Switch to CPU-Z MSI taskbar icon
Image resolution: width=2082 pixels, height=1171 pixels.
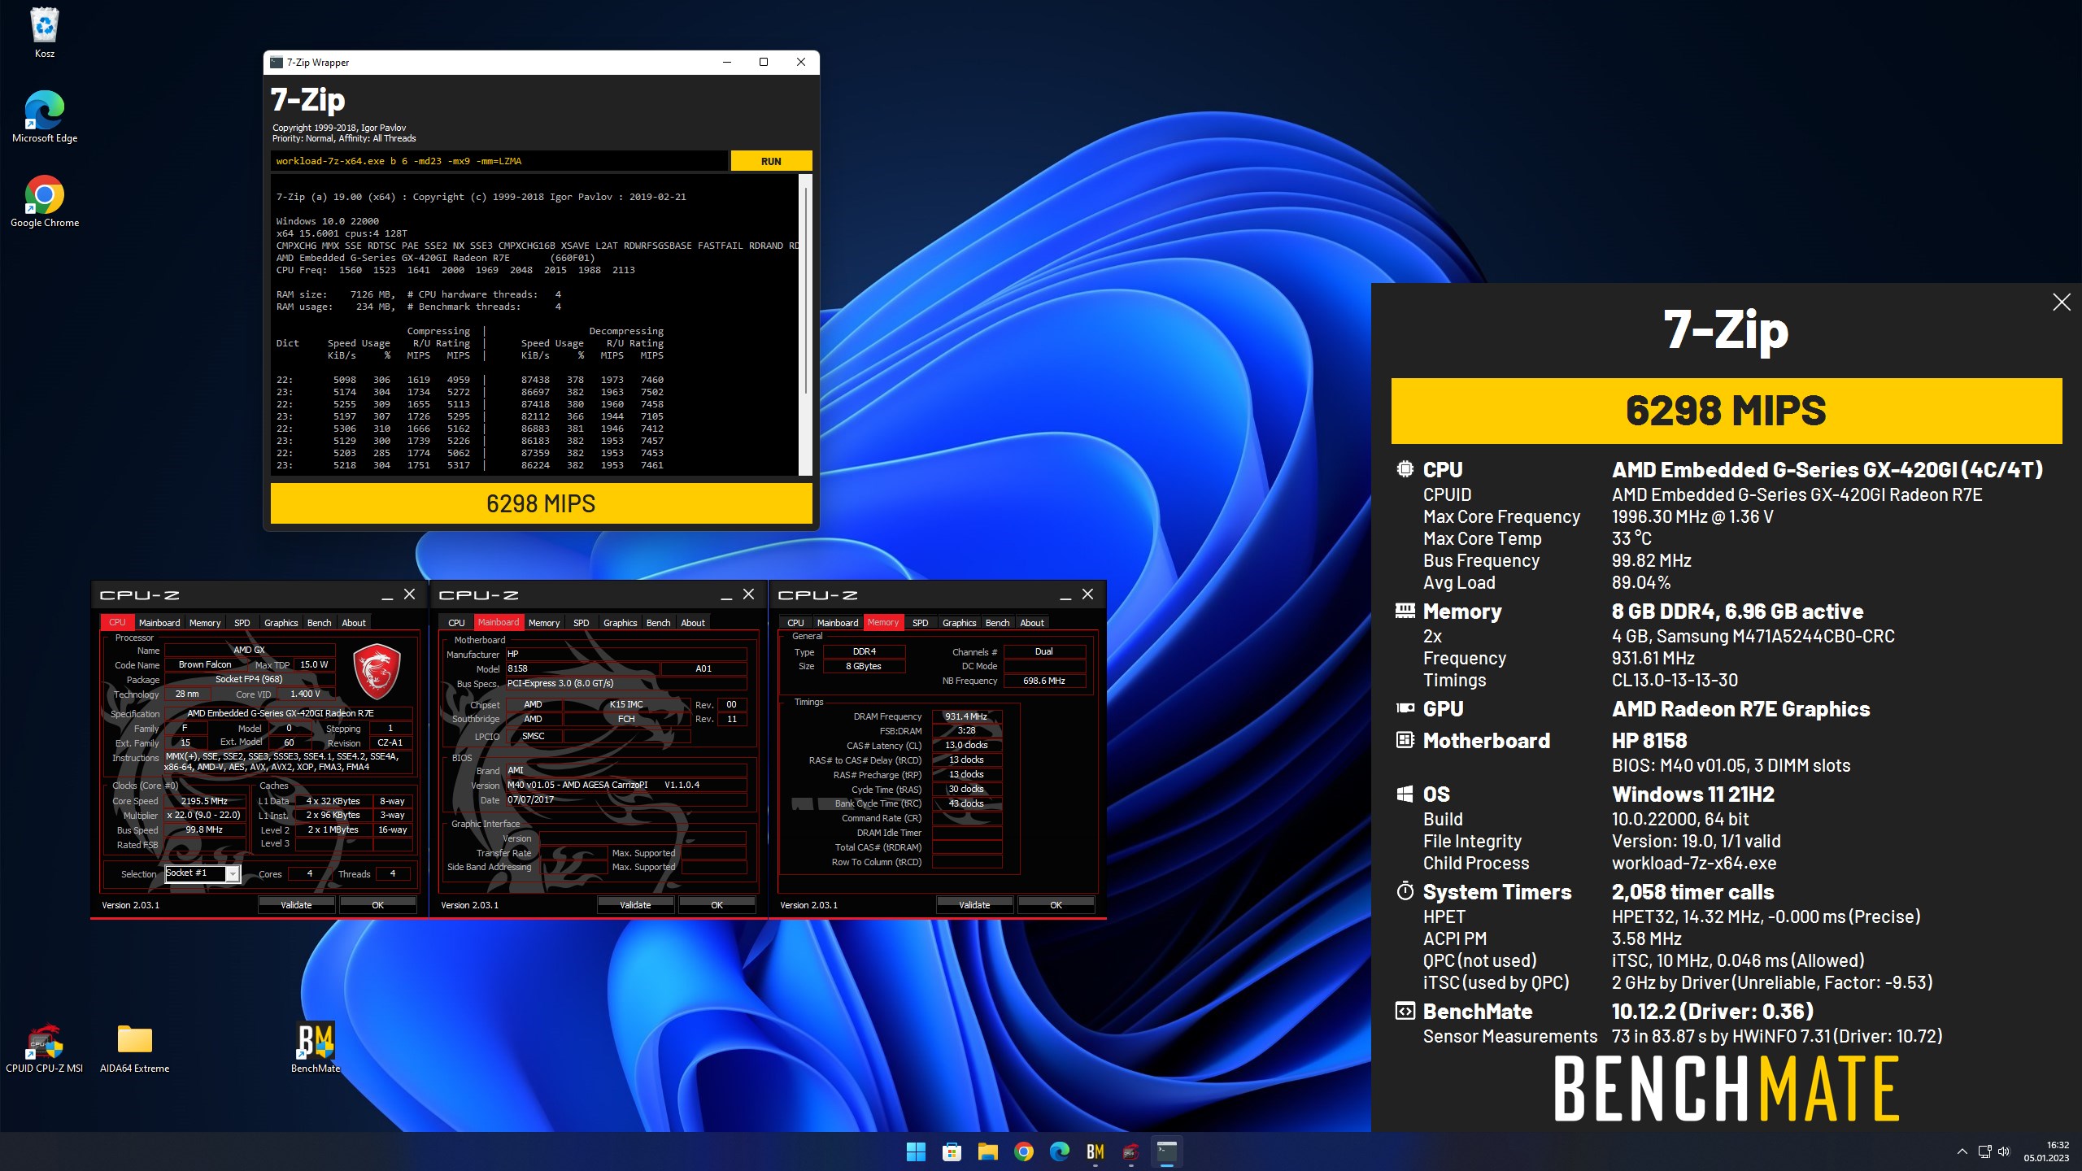pyautogui.click(x=1130, y=1151)
